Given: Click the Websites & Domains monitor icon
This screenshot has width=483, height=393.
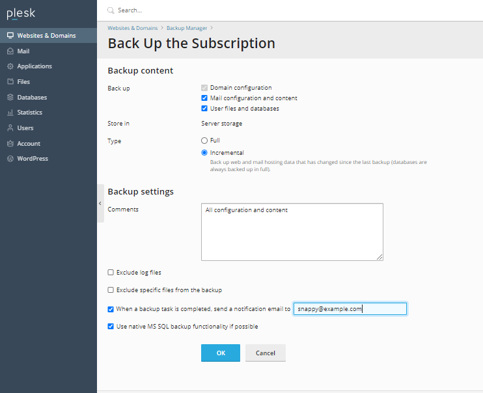Looking at the screenshot, I should coord(10,36).
